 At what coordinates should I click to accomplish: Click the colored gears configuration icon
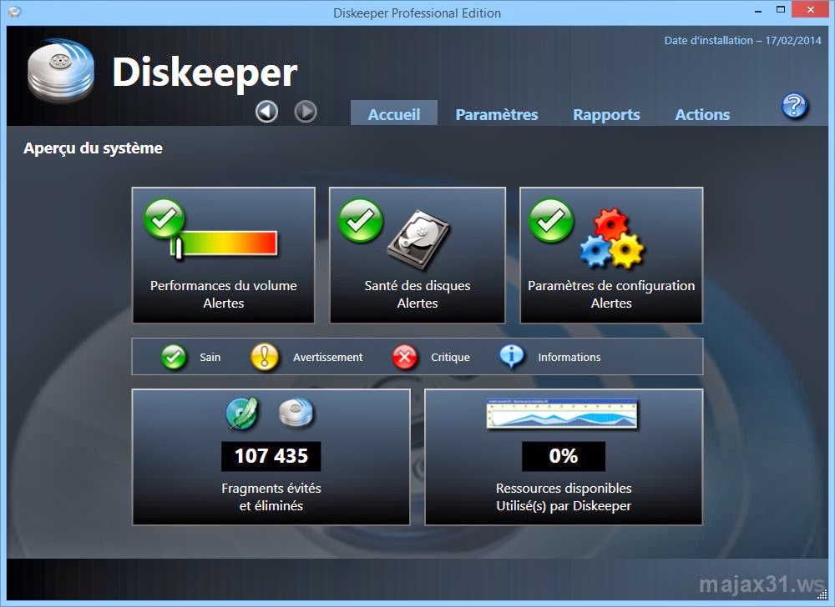click(611, 238)
